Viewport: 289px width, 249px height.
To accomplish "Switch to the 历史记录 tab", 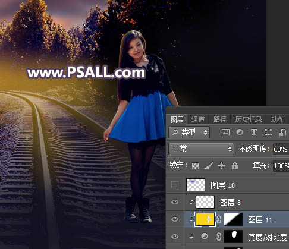I will click(249, 119).
